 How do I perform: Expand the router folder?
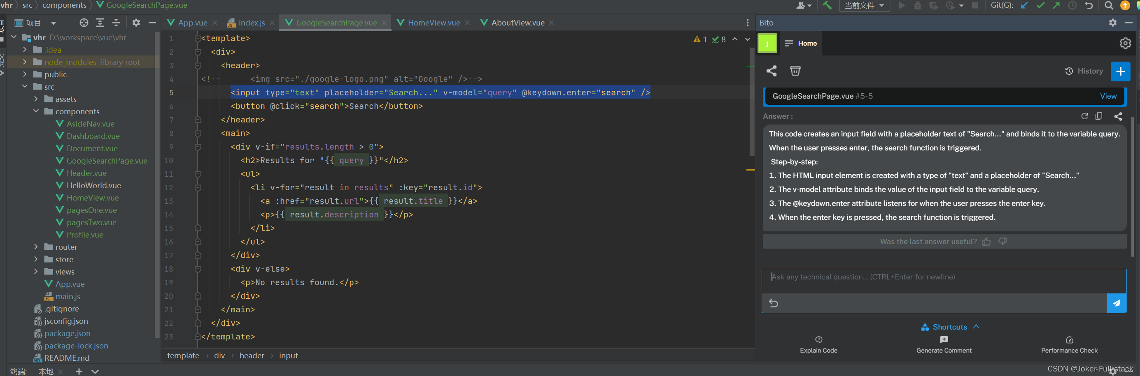36,247
